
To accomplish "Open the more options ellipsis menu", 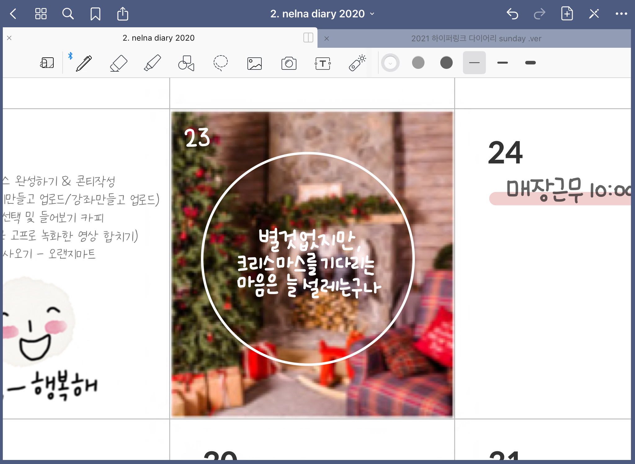I will click(x=621, y=14).
